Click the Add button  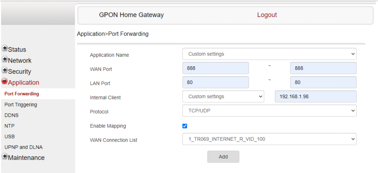(223, 157)
